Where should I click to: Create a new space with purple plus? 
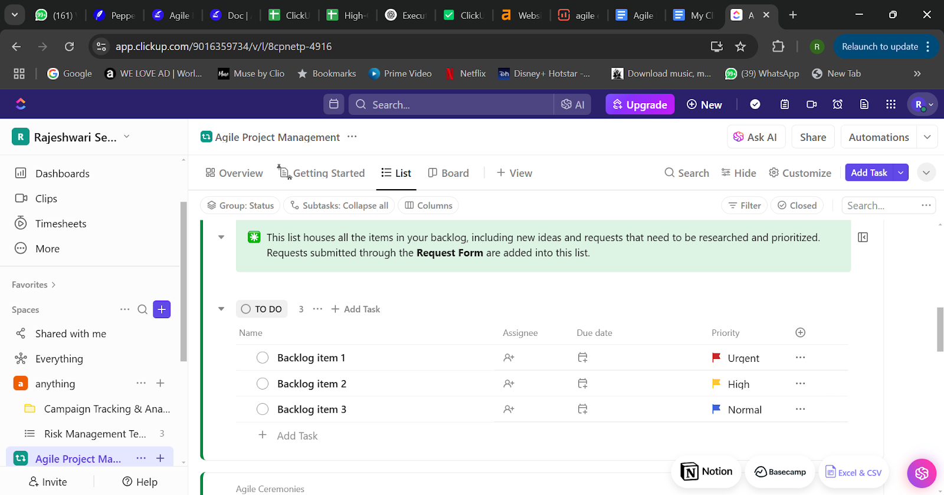[162, 309]
